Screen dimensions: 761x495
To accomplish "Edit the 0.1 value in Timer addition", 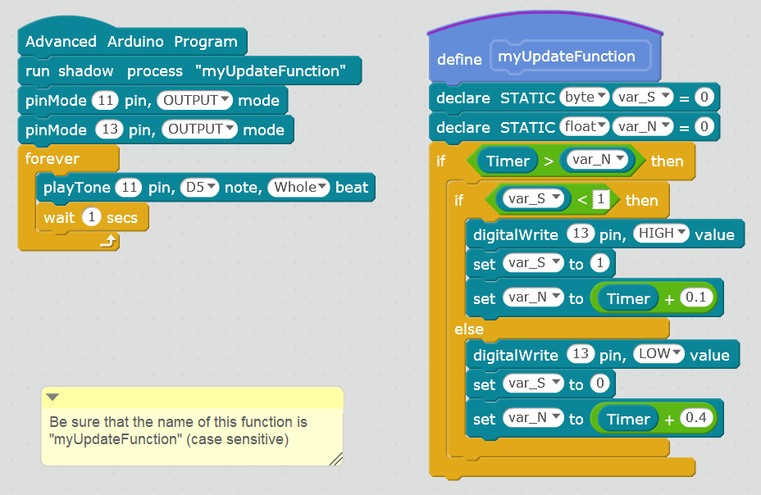I will click(696, 298).
